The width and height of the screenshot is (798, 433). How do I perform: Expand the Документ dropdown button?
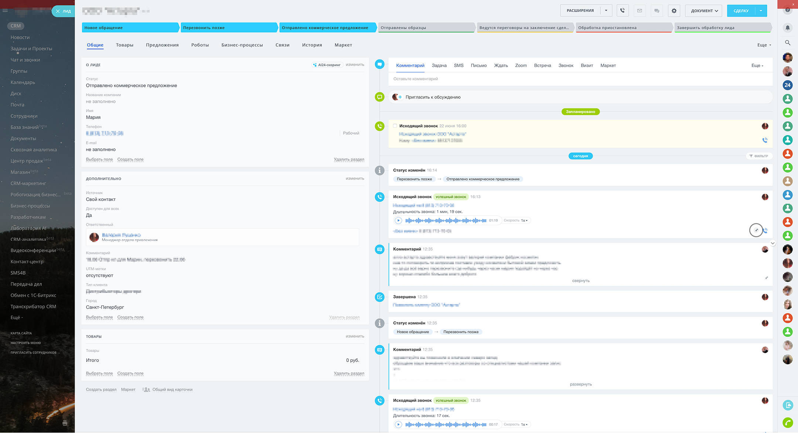(x=704, y=11)
